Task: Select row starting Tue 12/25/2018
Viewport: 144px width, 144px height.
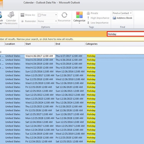Action: [72, 79]
